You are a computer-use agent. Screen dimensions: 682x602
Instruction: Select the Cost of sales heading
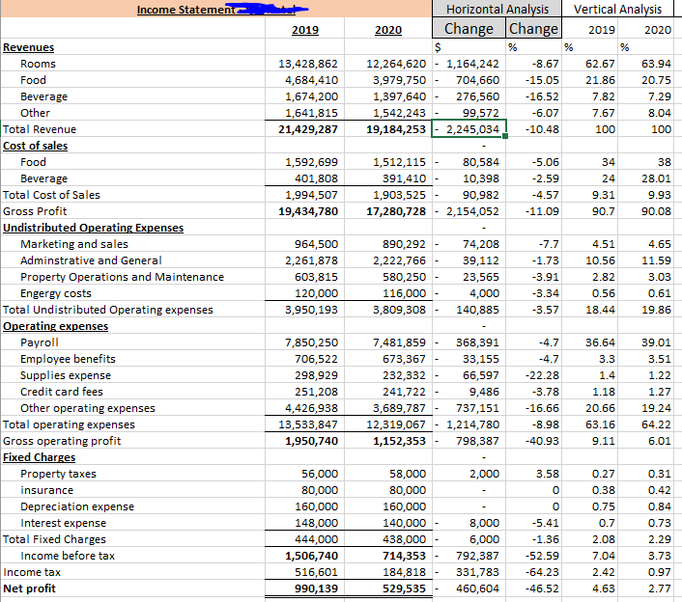tap(35, 146)
